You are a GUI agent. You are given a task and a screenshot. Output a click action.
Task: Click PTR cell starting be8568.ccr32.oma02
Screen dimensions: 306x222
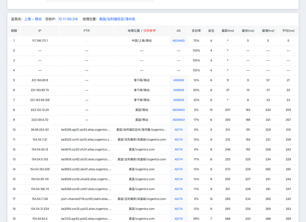click(x=86, y=179)
